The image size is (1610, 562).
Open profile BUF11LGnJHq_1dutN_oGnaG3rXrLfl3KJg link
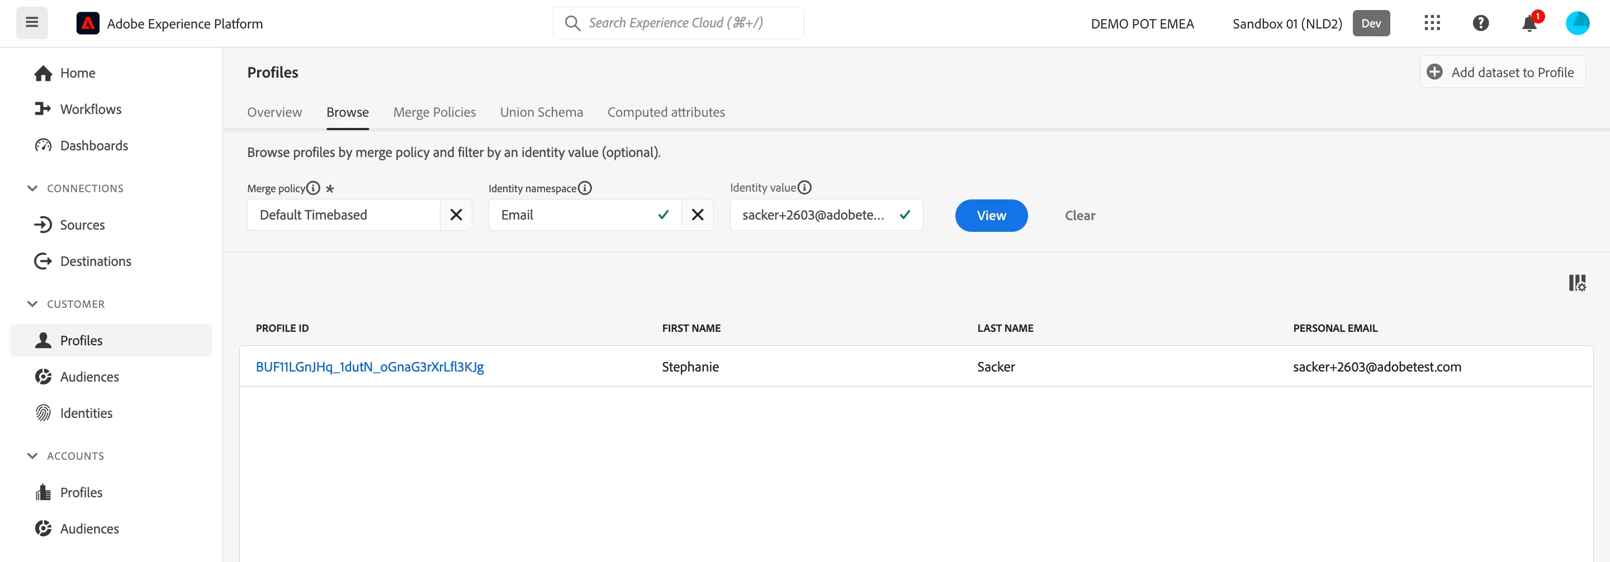click(x=370, y=366)
